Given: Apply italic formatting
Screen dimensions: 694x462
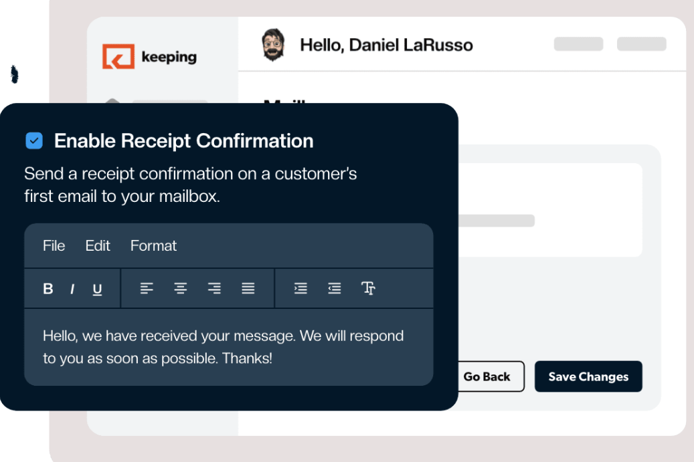Looking at the screenshot, I should tap(72, 288).
